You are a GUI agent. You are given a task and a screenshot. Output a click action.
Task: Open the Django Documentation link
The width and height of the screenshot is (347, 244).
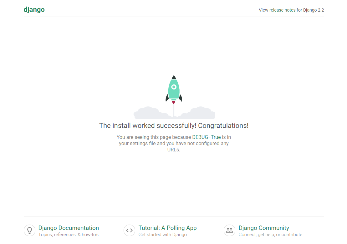69,228
